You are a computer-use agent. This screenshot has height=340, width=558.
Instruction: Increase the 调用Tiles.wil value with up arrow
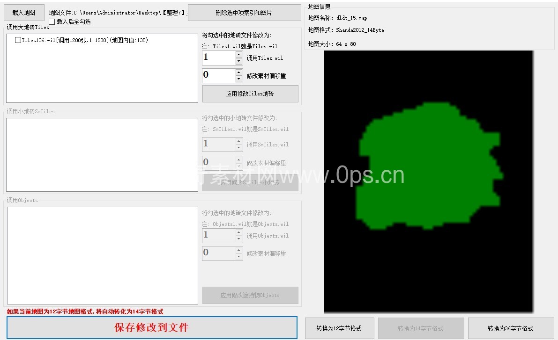239,55
